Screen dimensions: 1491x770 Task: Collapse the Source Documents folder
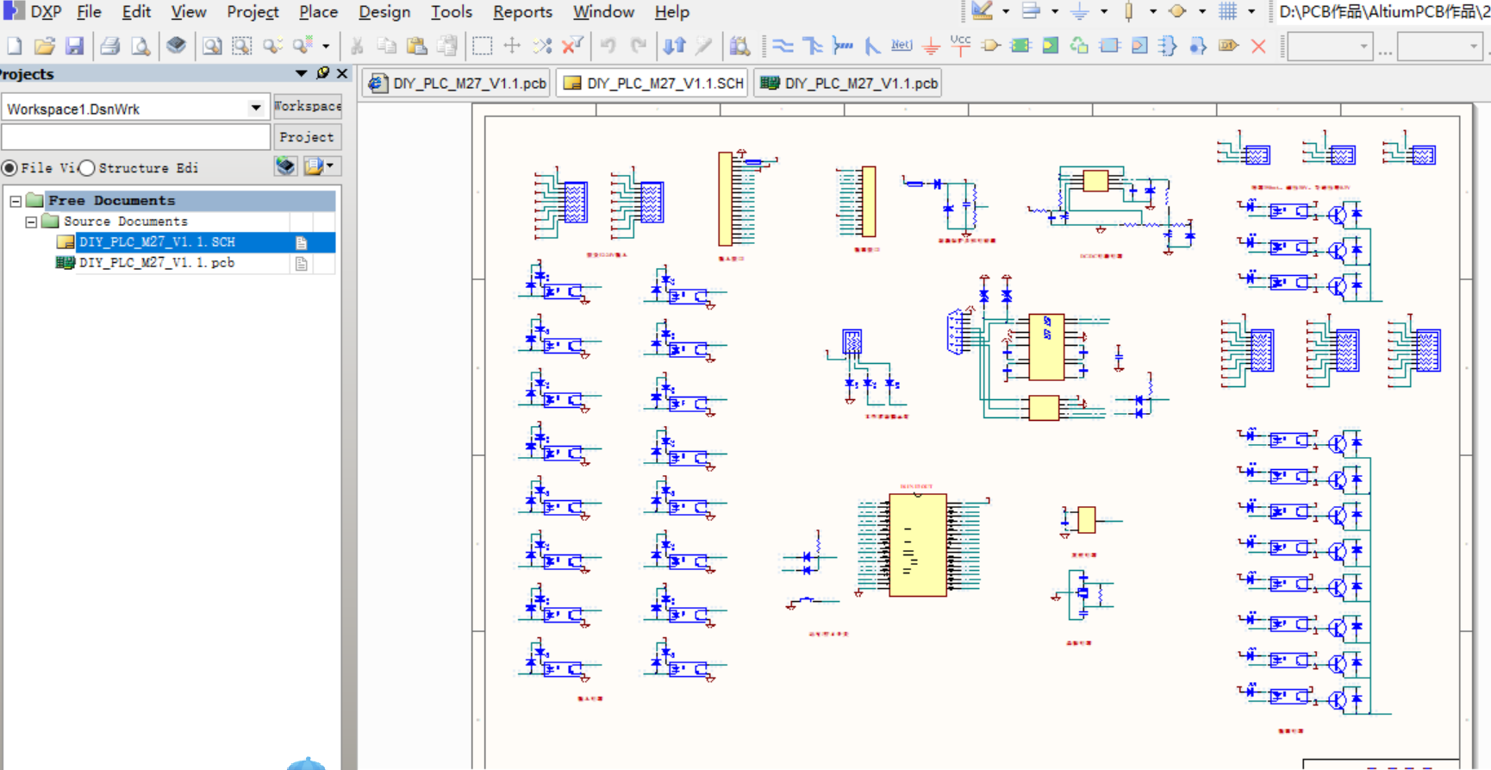coord(31,222)
